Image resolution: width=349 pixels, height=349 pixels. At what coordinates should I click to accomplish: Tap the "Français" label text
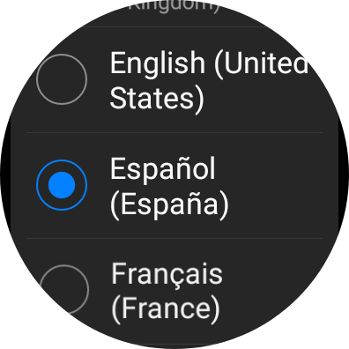pos(167,275)
